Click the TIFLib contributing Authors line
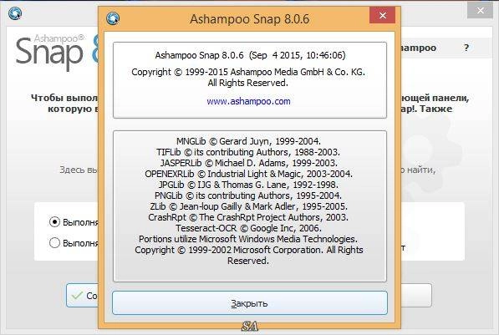Viewport: 499px width, 335px height. tap(248, 152)
